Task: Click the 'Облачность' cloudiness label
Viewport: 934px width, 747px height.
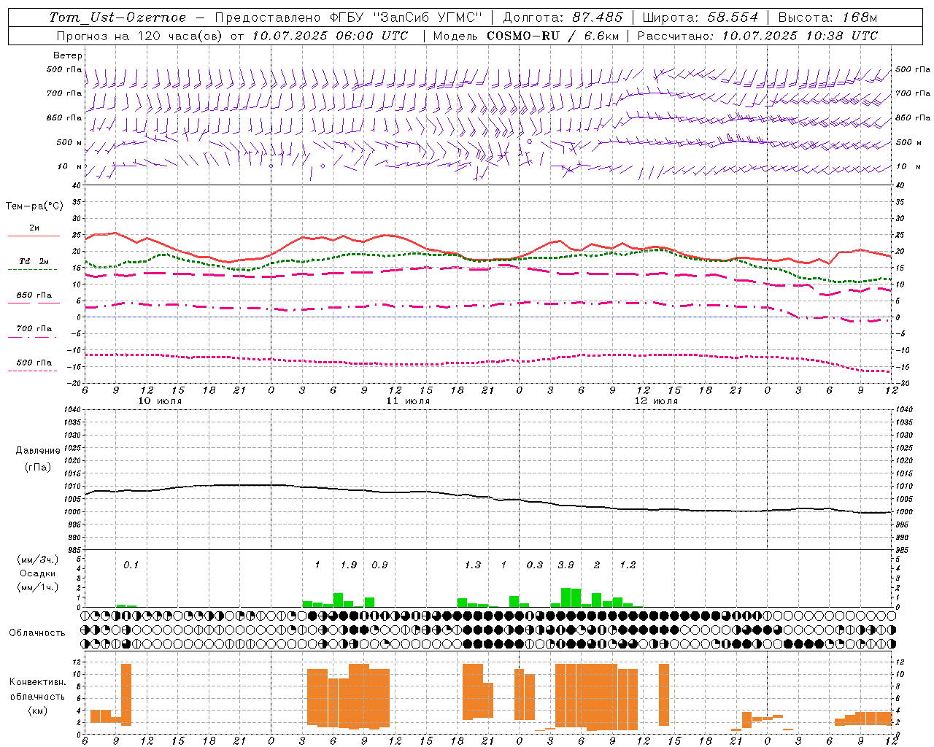Action: [x=37, y=632]
